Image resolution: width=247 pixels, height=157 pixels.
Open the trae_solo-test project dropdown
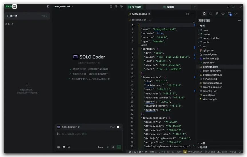coord(64,6)
